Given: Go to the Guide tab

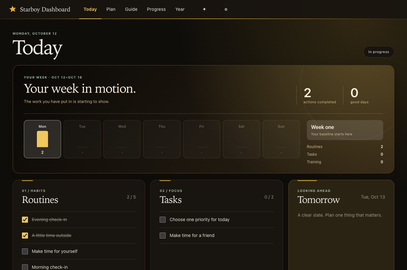Looking at the screenshot, I should (131, 9).
